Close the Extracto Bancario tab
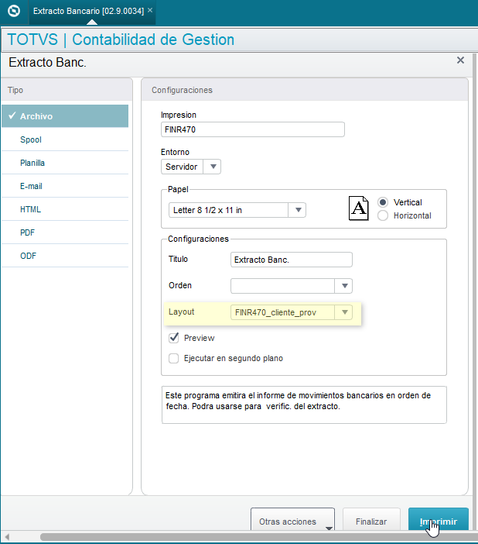 click(x=150, y=10)
